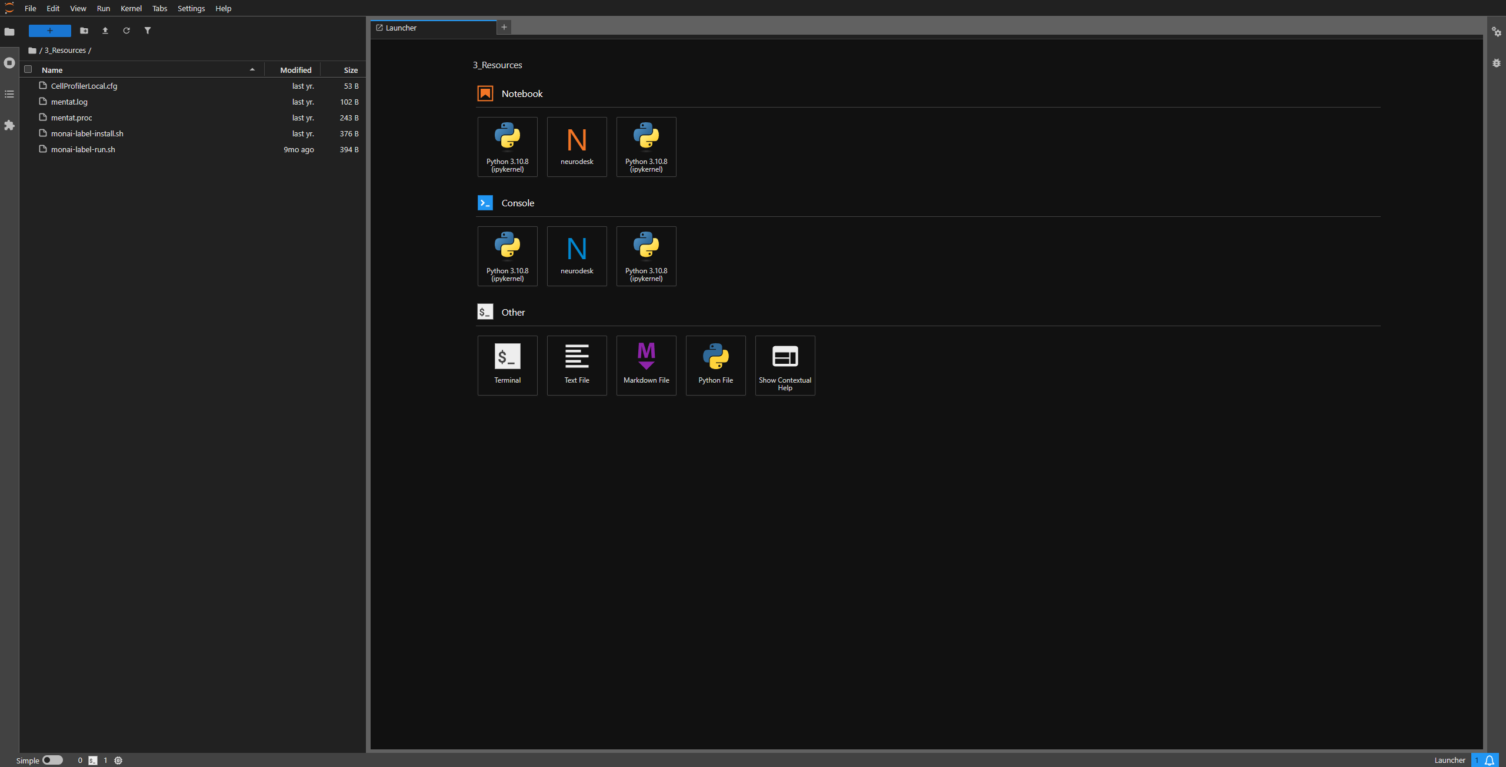Screen dimensions: 1506x767
Task: Open the Kernel menu
Action: click(131, 8)
